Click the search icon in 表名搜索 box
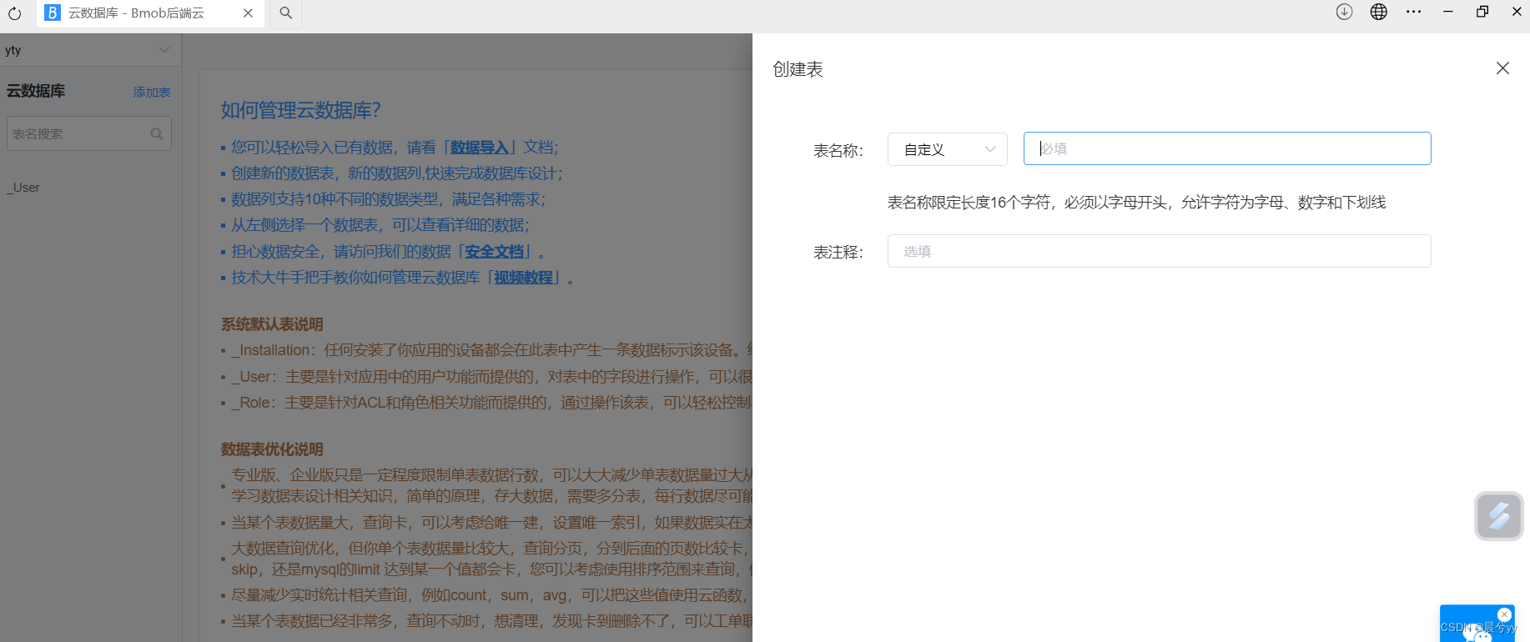The height and width of the screenshot is (642, 1530). 157,133
